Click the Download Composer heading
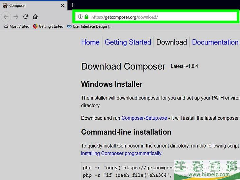The image size is (240, 180). point(123,66)
